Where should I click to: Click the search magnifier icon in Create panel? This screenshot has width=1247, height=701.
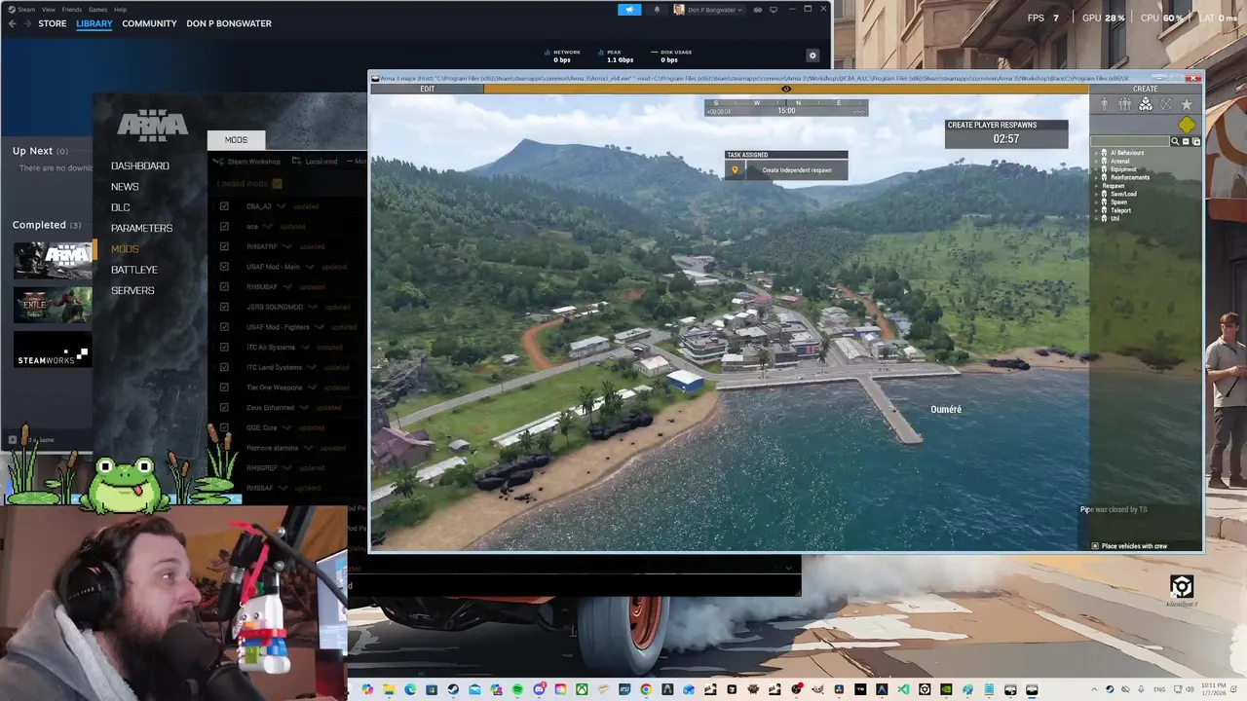point(1175,141)
